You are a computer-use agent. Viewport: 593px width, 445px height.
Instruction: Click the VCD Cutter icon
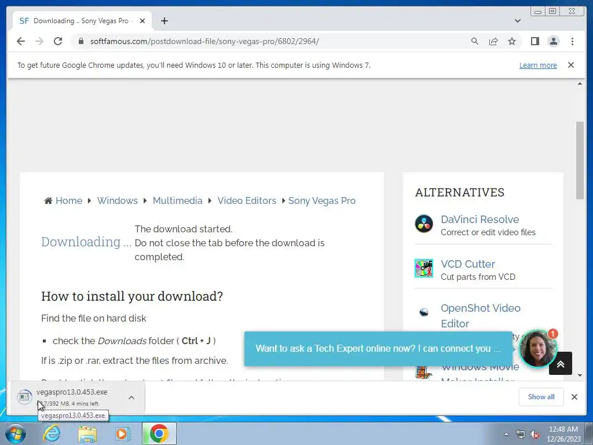(424, 268)
